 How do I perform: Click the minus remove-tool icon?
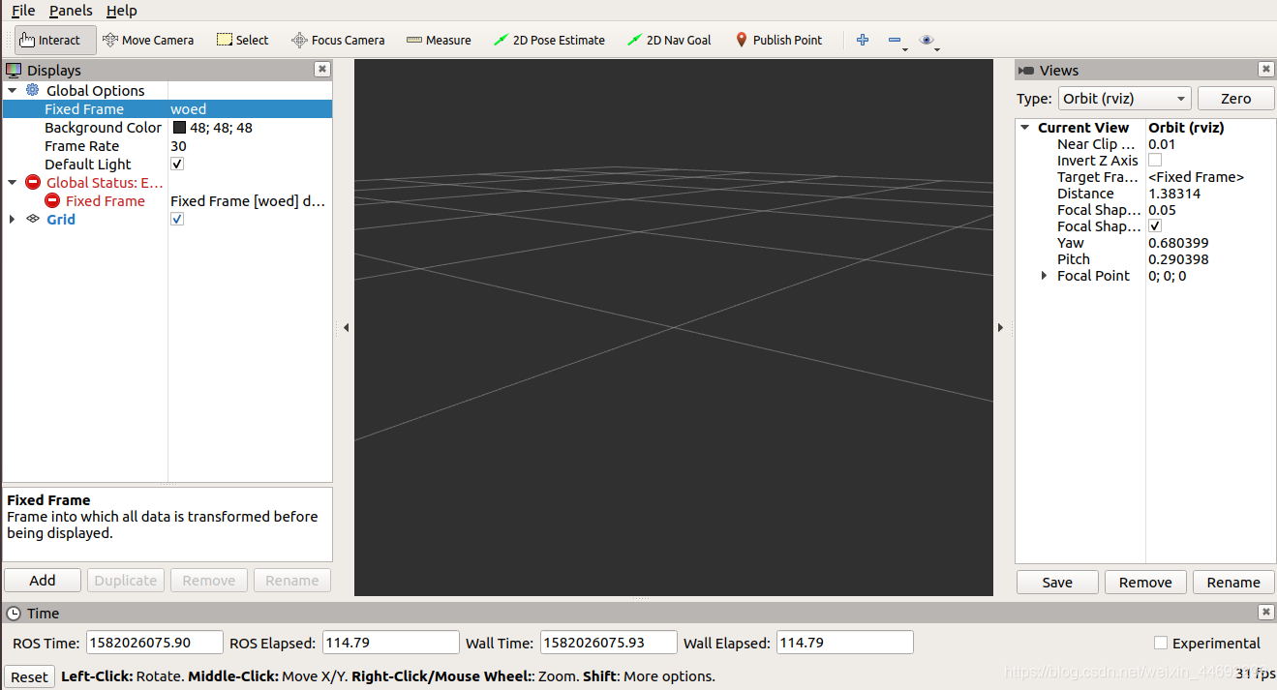coord(895,40)
